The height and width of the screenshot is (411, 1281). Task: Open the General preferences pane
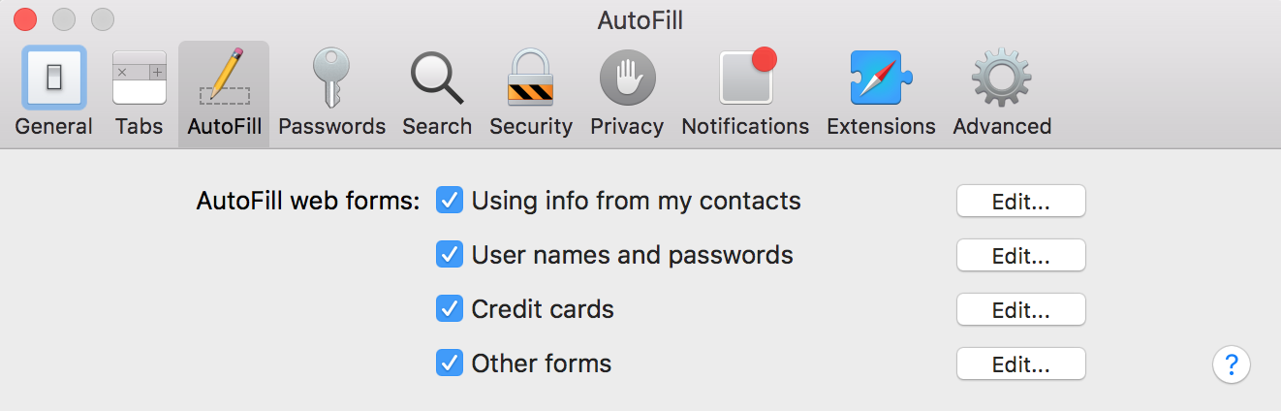pos(53,93)
